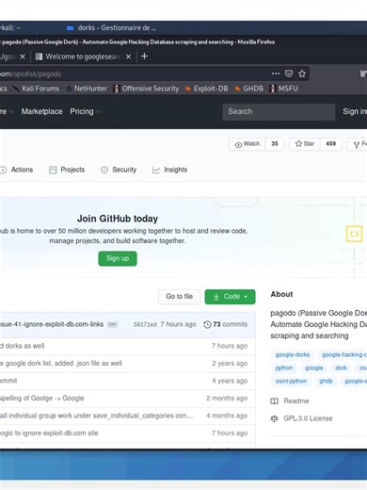Click the GitHub Search field

click(x=279, y=111)
